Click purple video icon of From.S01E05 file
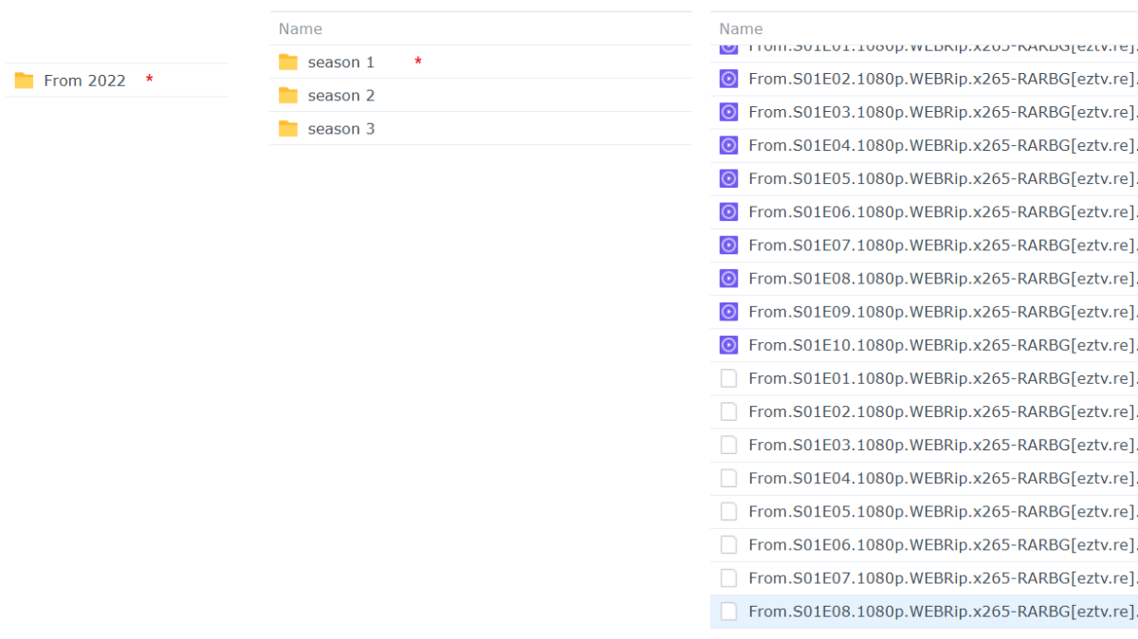The height and width of the screenshot is (639, 1138). [x=728, y=178]
